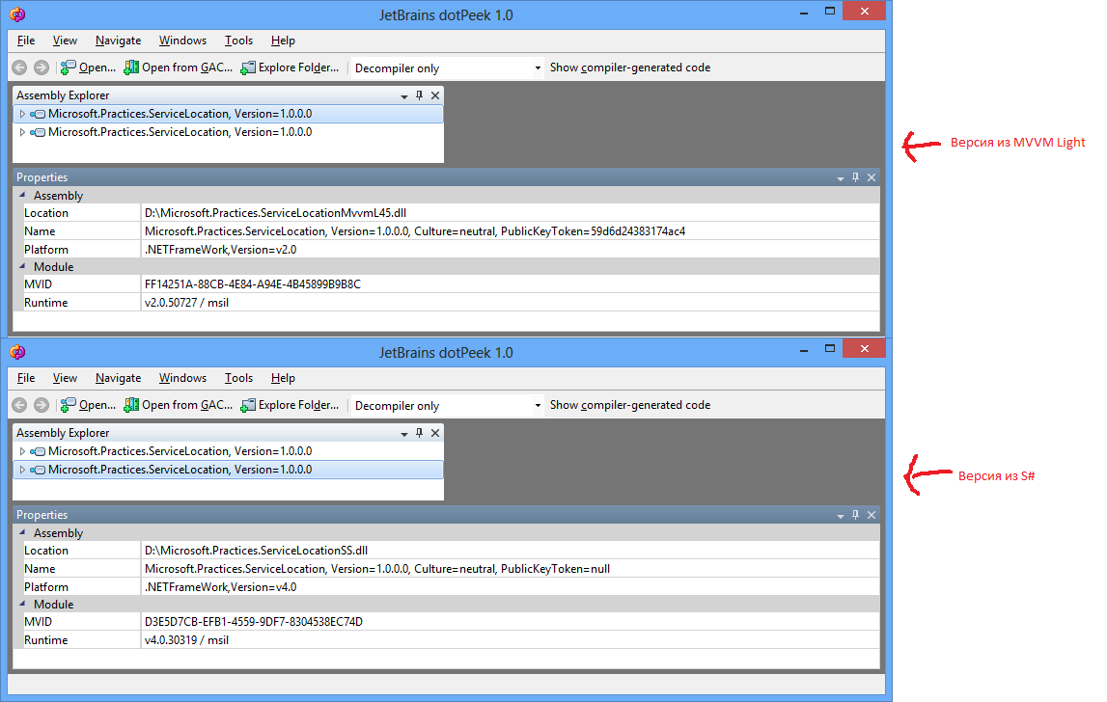This screenshot has height=702, width=1107.
Task: Close Properties panel in bottom window
Action: pyautogui.click(x=872, y=514)
